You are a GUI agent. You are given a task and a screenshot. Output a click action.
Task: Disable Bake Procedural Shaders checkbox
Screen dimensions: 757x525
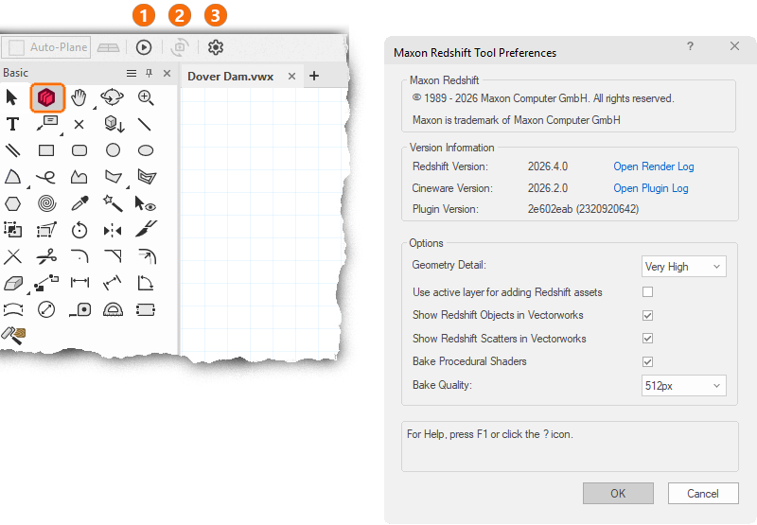click(x=648, y=361)
